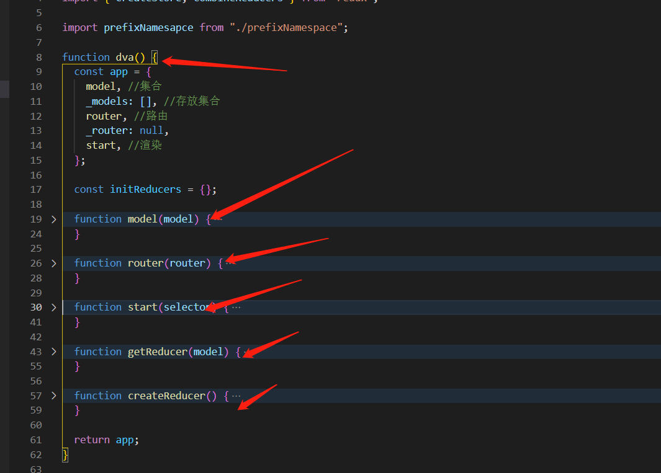
Task: Click the variable name app on line 9
Action: [x=119, y=72]
